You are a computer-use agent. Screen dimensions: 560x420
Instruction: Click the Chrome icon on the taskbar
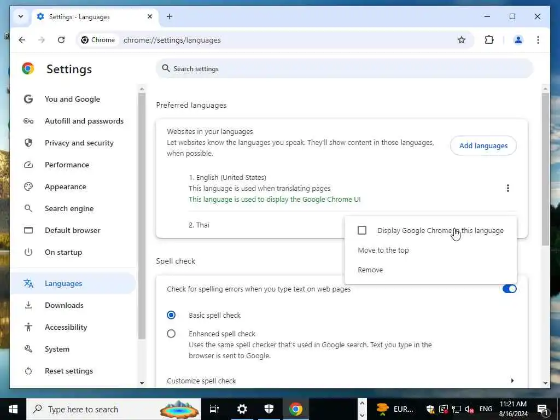296,409
